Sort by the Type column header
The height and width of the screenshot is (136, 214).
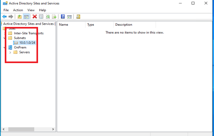(99, 25)
